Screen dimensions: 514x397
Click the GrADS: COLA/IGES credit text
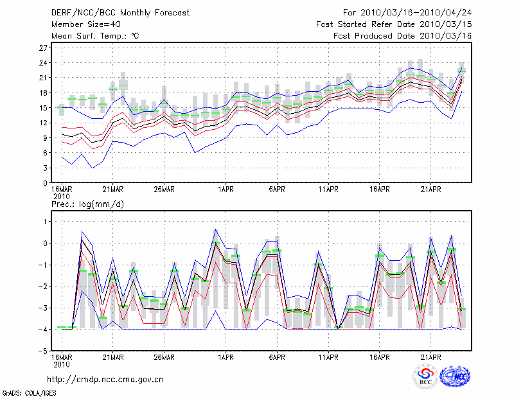pyautogui.click(x=28, y=392)
